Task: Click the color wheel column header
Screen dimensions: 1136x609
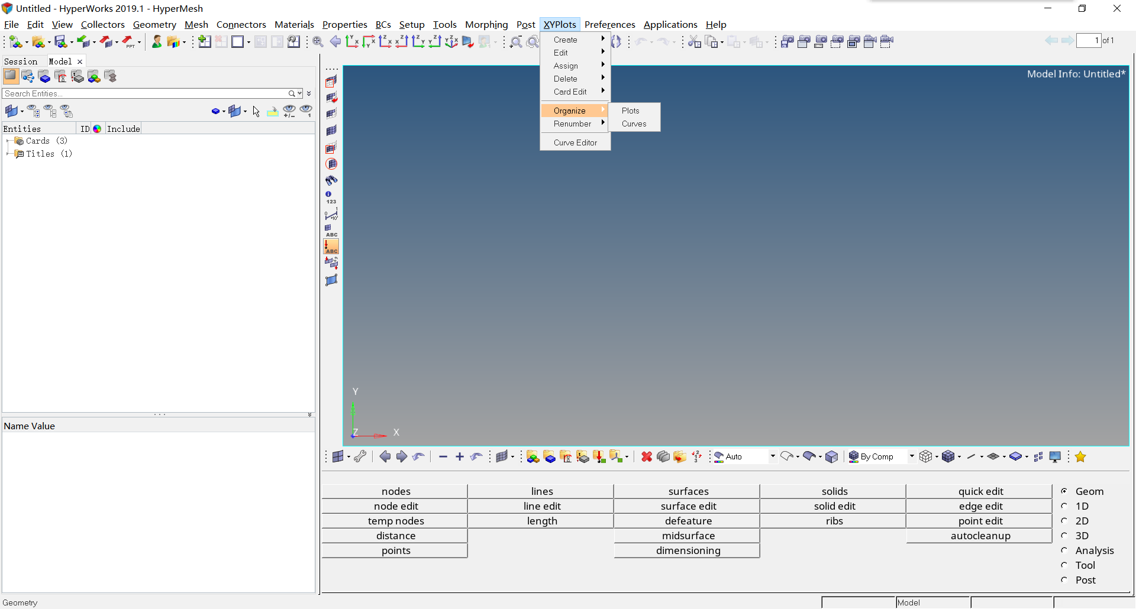Action: tap(97, 129)
